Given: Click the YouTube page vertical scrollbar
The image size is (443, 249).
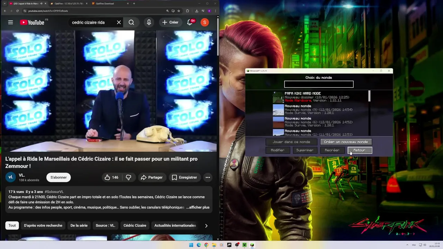Looking at the screenshot, I should [x=218, y=36].
